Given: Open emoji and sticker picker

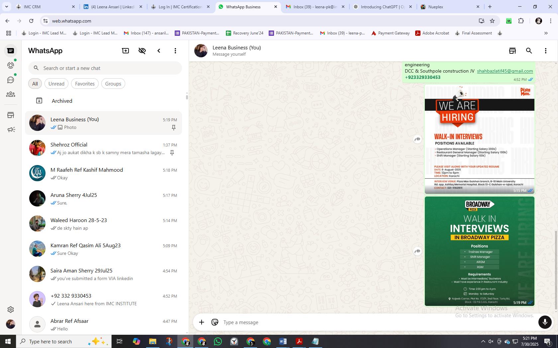Looking at the screenshot, I should 215,322.
